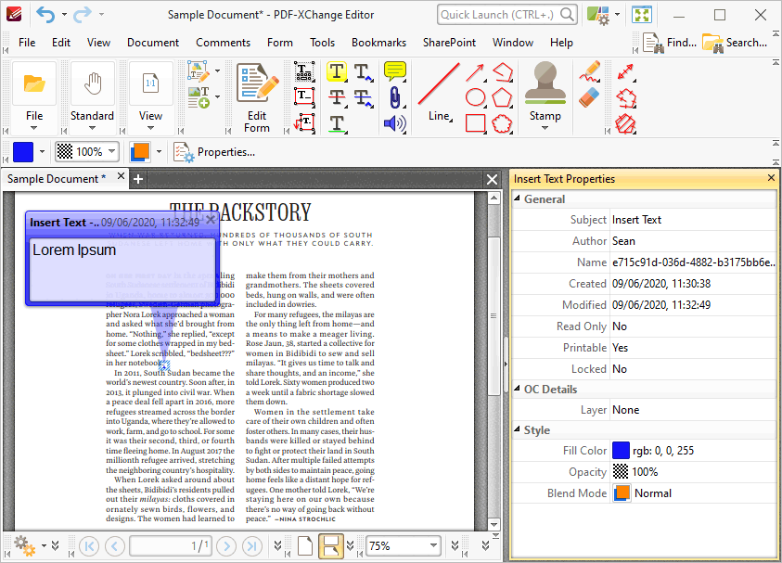Image resolution: width=782 pixels, height=563 pixels.
Task: Open the Document menu
Action: point(153,43)
